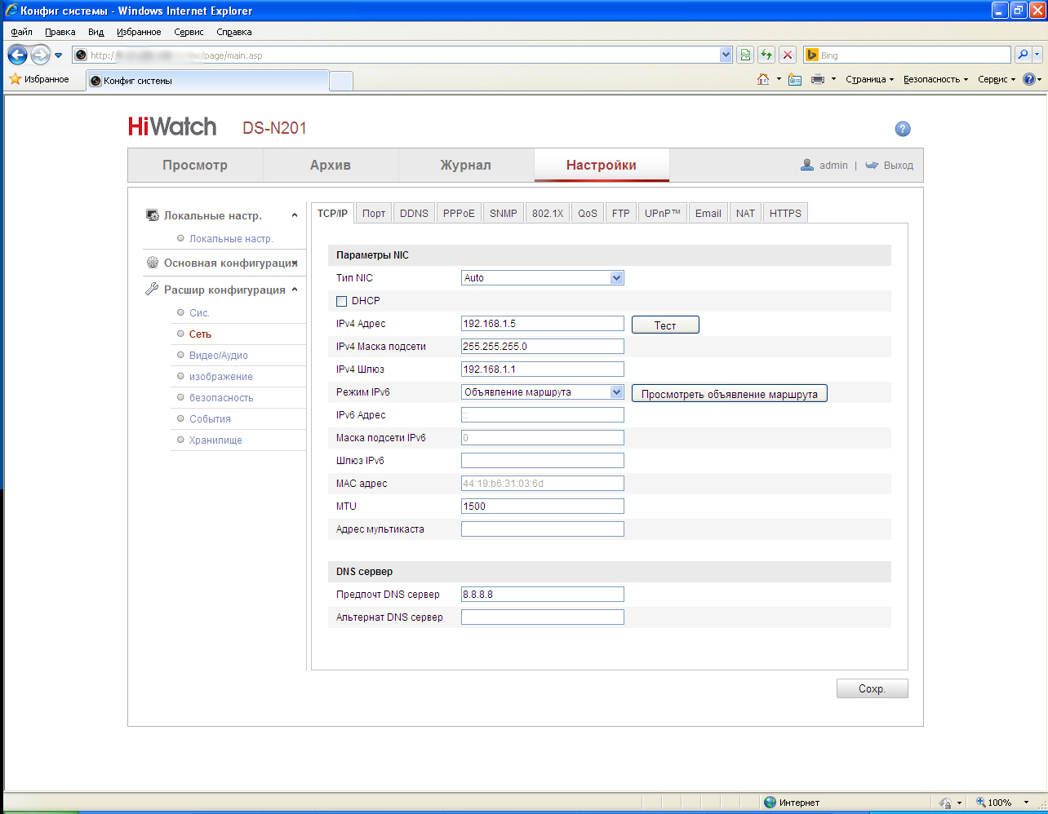Open the безопасность sidebar item
1048x814 pixels.
click(x=221, y=398)
